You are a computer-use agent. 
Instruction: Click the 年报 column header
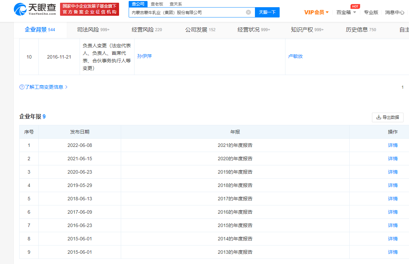click(x=235, y=132)
